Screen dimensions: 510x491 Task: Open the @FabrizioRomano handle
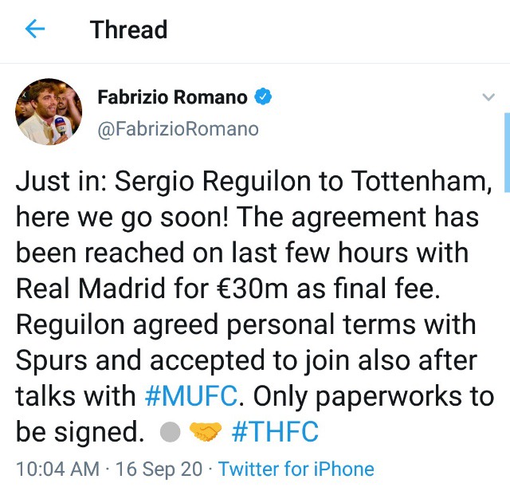point(178,128)
